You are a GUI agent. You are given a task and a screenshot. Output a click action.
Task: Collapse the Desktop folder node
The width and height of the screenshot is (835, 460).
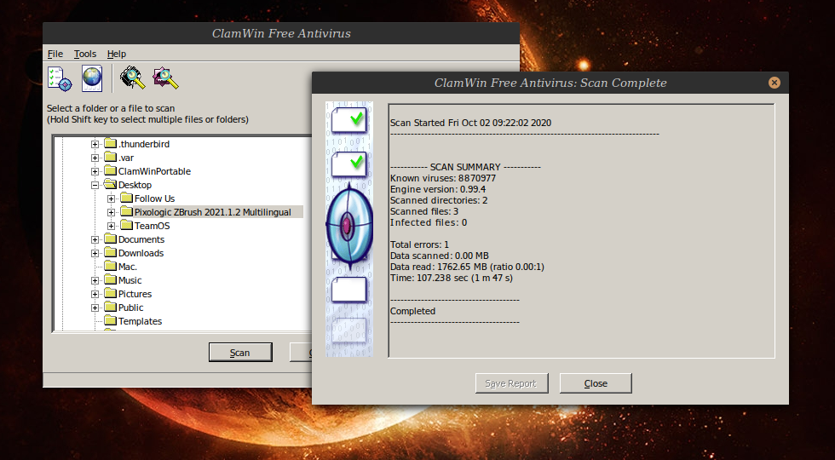coord(95,186)
